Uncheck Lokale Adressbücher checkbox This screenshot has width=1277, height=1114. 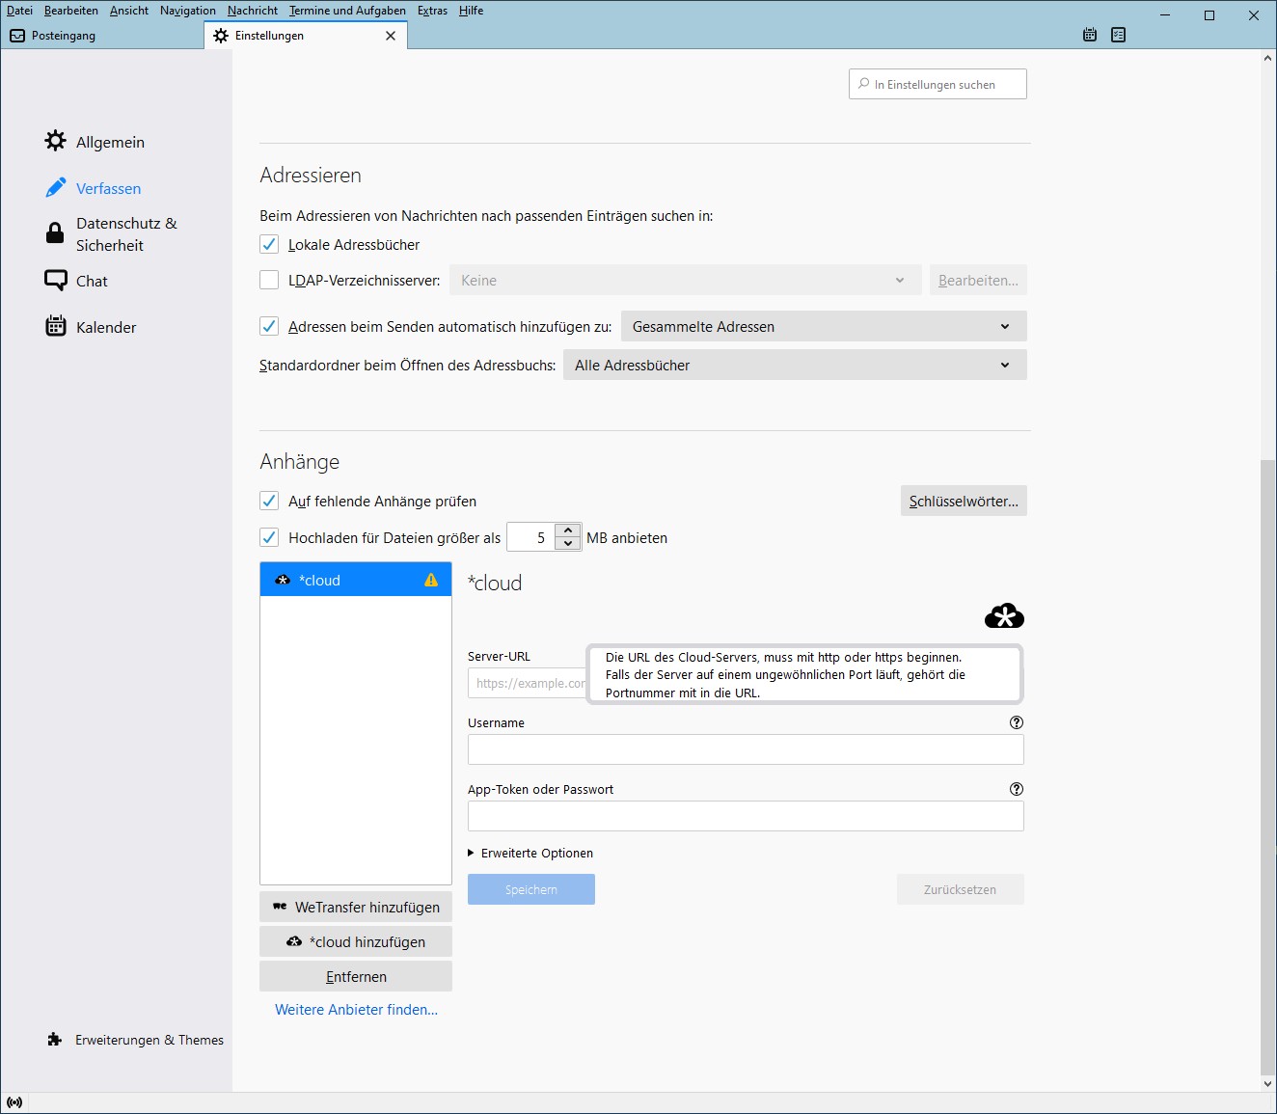269,244
